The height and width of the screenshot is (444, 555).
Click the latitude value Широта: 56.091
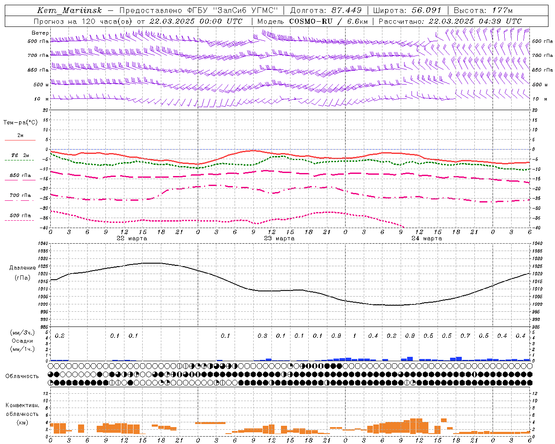[407, 10]
